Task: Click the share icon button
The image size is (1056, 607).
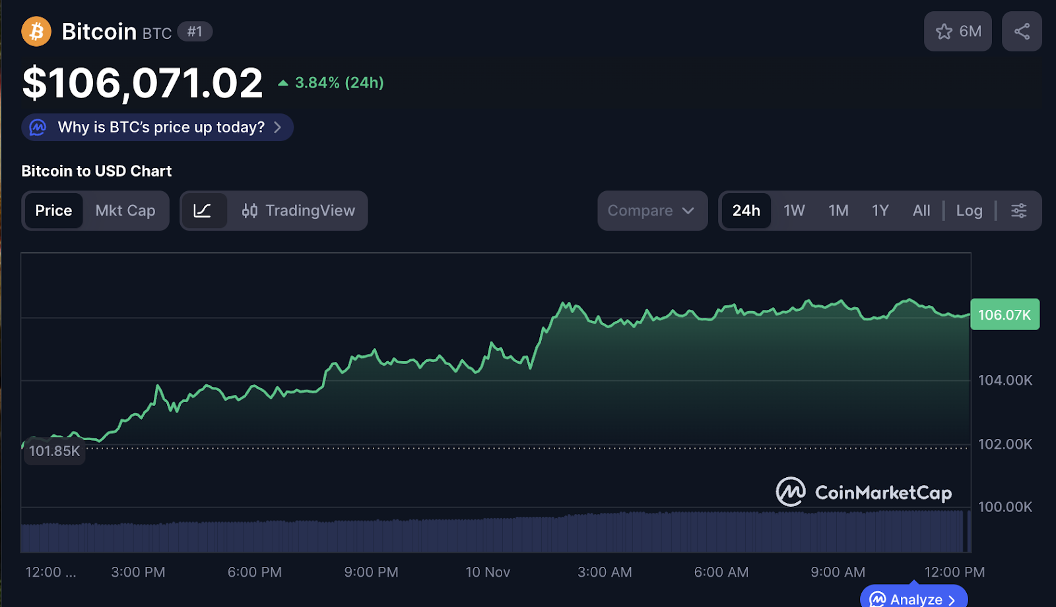Action: tap(1021, 32)
